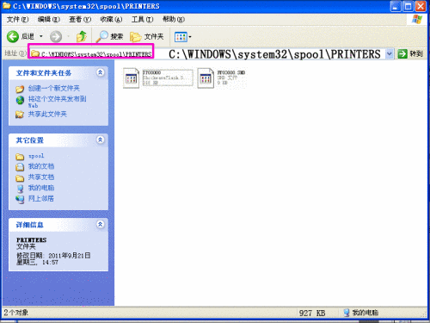Click the green Back arrow button

point(13,36)
